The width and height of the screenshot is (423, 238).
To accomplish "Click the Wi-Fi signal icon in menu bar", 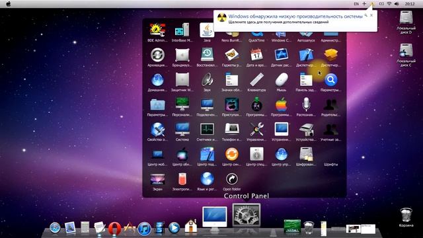I will [389, 4].
